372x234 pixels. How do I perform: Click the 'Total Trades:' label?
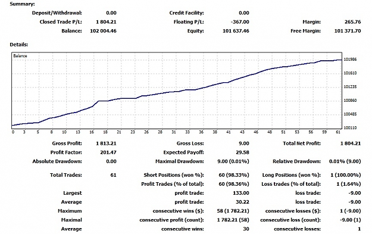coord(66,176)
